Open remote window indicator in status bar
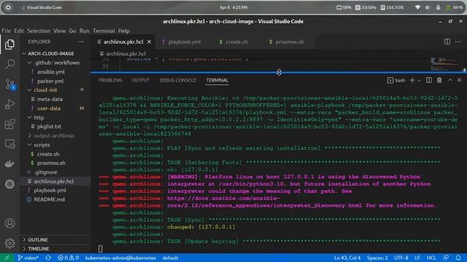The height and width of the screenshot is (262, 467). [x=7, y=258]
